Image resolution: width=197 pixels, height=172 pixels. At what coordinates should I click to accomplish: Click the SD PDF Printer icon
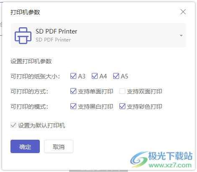pyautogui.click(x=23, y=36)
